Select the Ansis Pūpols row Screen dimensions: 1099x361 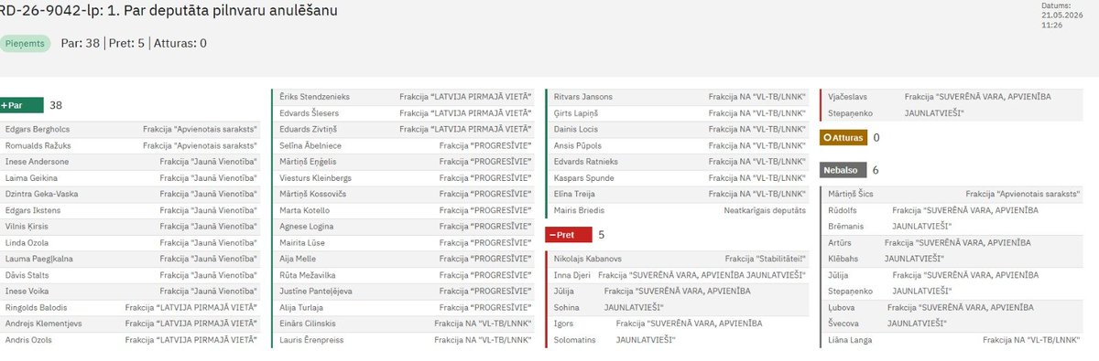point(678,145)
